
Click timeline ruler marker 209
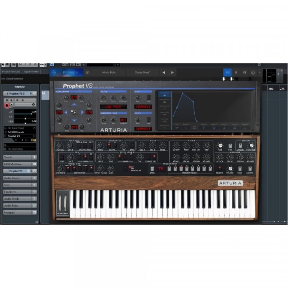pyautogui.click(x=271, y=89)
